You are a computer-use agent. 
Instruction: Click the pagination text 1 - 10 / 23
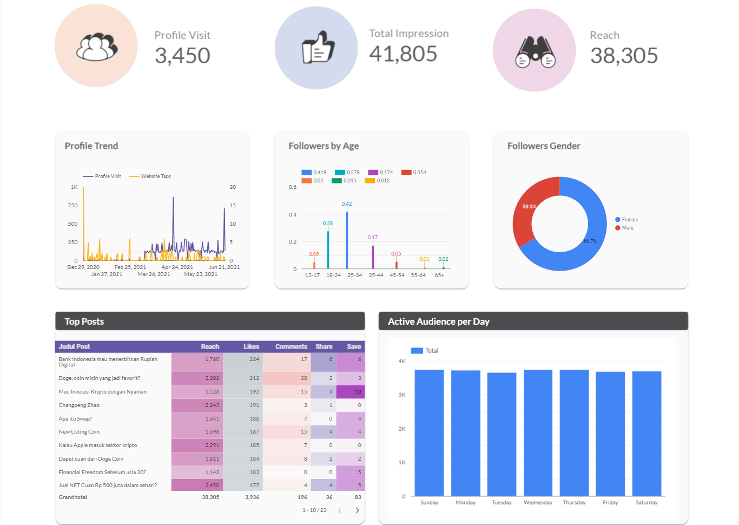click(314, 510)
